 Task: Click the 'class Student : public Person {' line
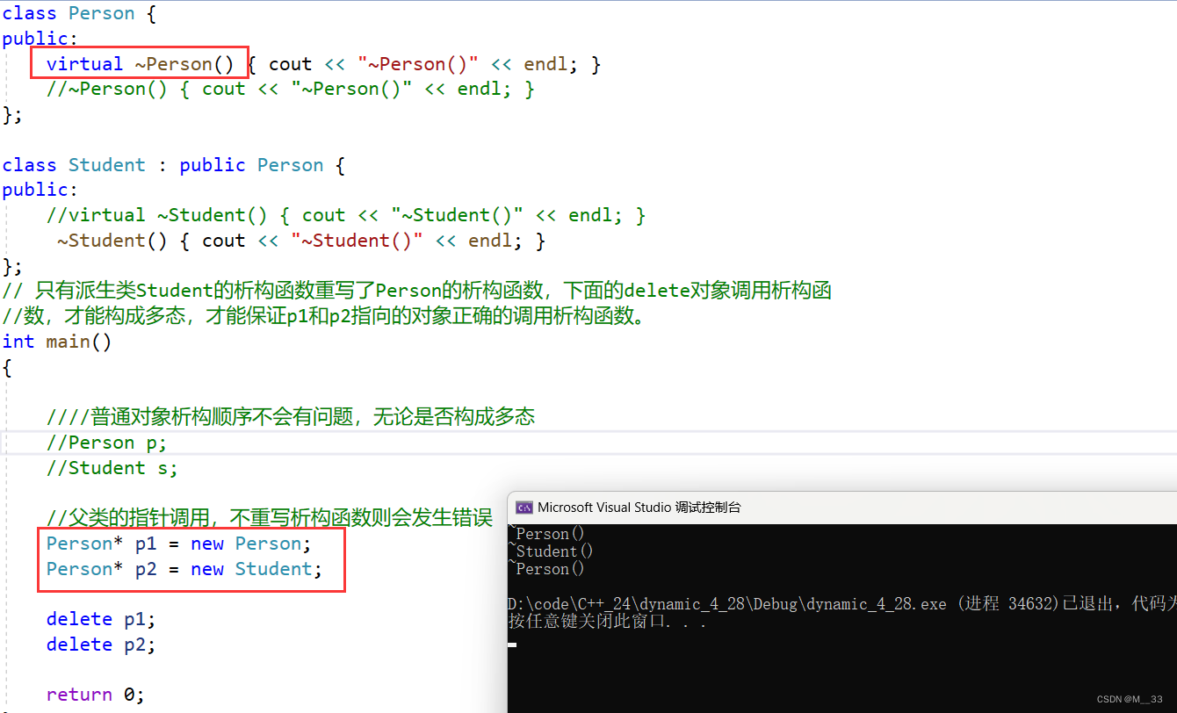pos(174,165)
